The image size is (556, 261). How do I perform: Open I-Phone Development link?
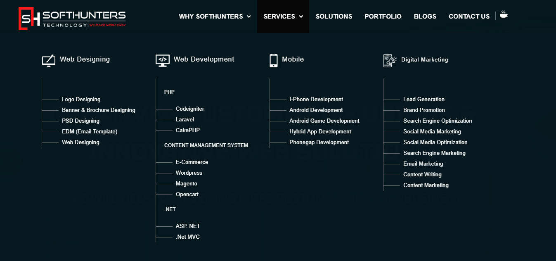point(317,100)
